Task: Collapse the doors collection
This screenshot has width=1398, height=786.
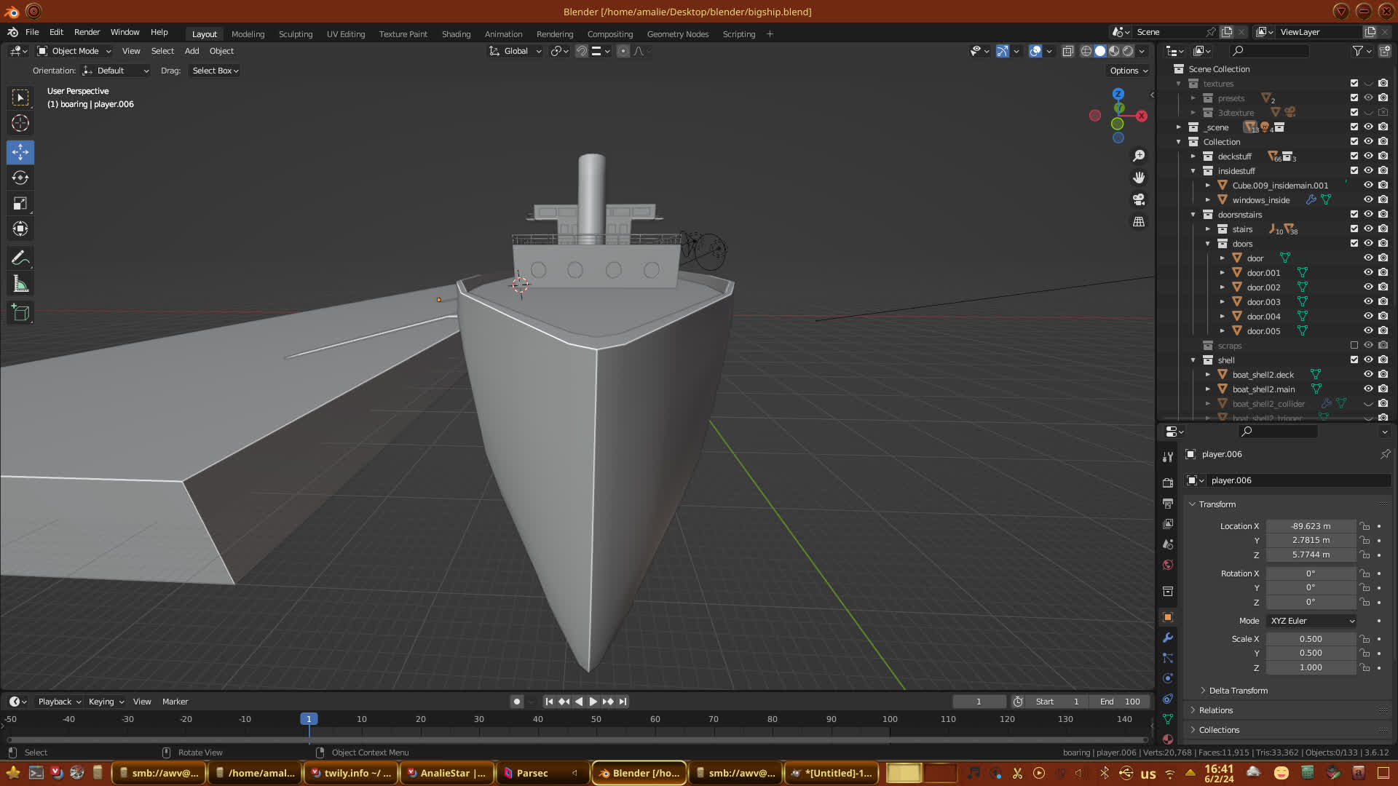Action: (x=1208, y=244)
